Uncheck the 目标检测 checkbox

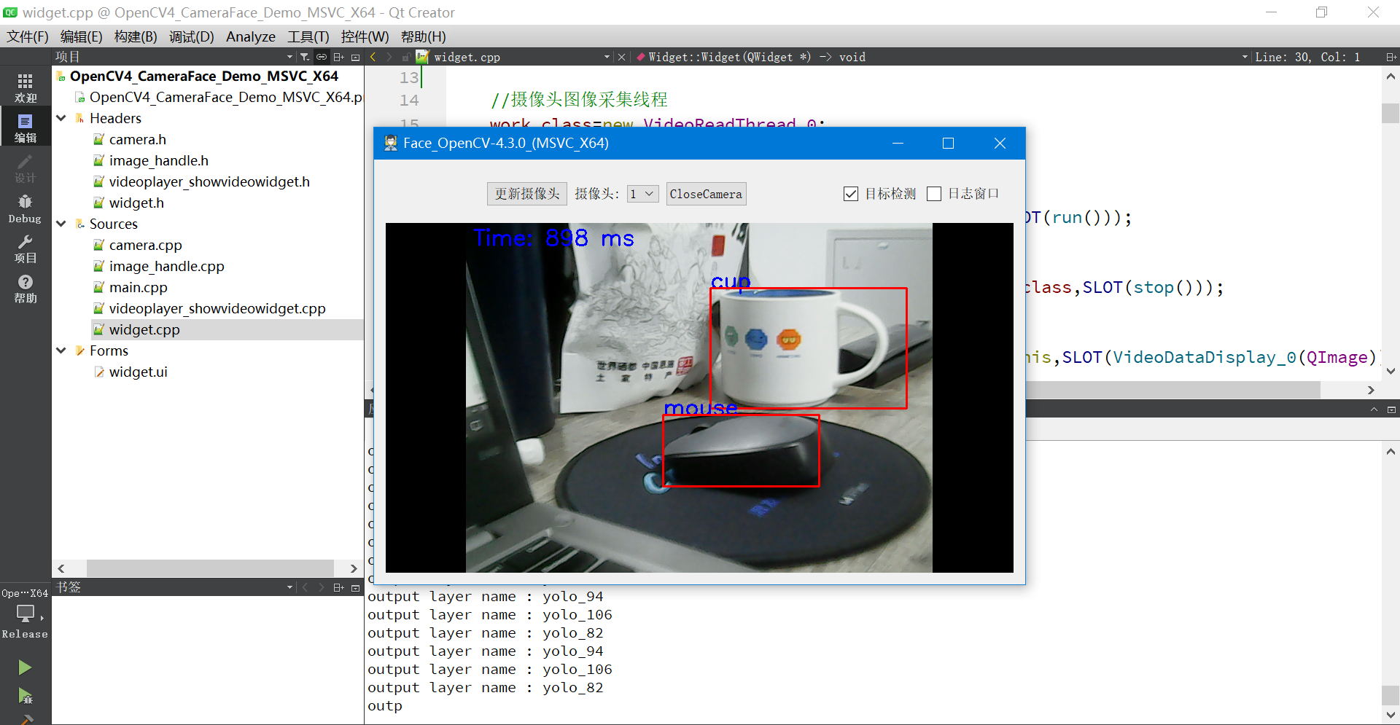[850, 194]
